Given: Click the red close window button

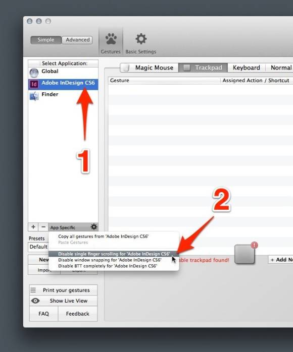Looking at the screenshot, I should 29,21.
